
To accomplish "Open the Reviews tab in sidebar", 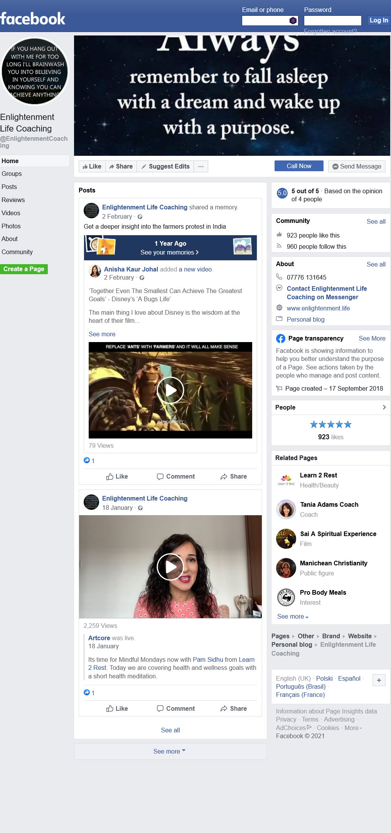I will (13, 200).
